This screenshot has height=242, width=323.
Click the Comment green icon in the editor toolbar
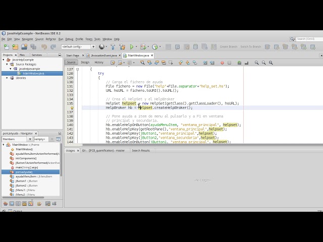tap(239, 63)
